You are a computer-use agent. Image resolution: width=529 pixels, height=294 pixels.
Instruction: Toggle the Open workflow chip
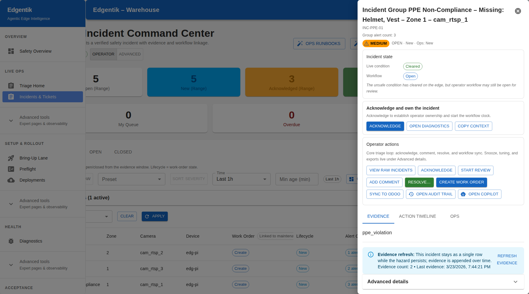tap(411, 76)
